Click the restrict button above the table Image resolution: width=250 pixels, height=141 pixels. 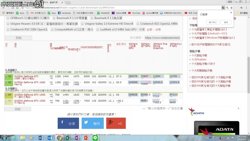click(19, 38)
